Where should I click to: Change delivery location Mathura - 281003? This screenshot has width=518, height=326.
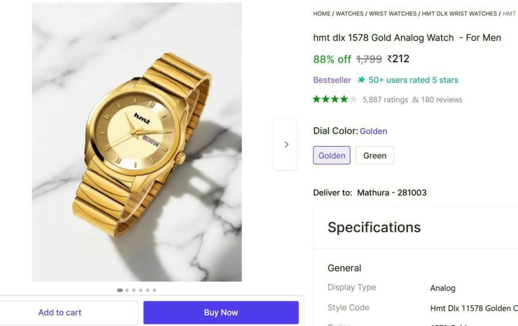point(392,193)
